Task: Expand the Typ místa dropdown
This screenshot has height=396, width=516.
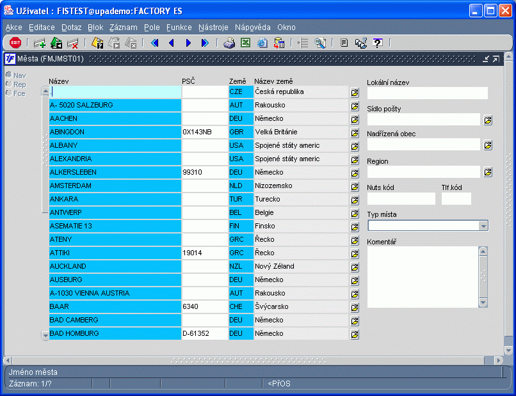Action: (483, 226)
